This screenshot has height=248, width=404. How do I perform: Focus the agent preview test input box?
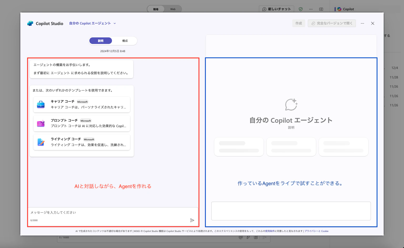291,211
